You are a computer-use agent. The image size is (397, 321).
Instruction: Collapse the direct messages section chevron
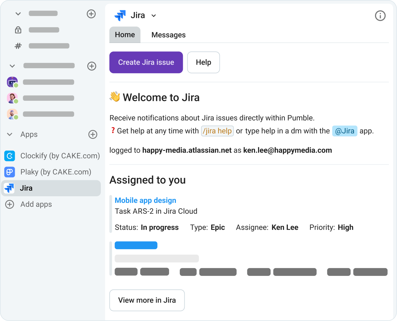coord(12,66)
